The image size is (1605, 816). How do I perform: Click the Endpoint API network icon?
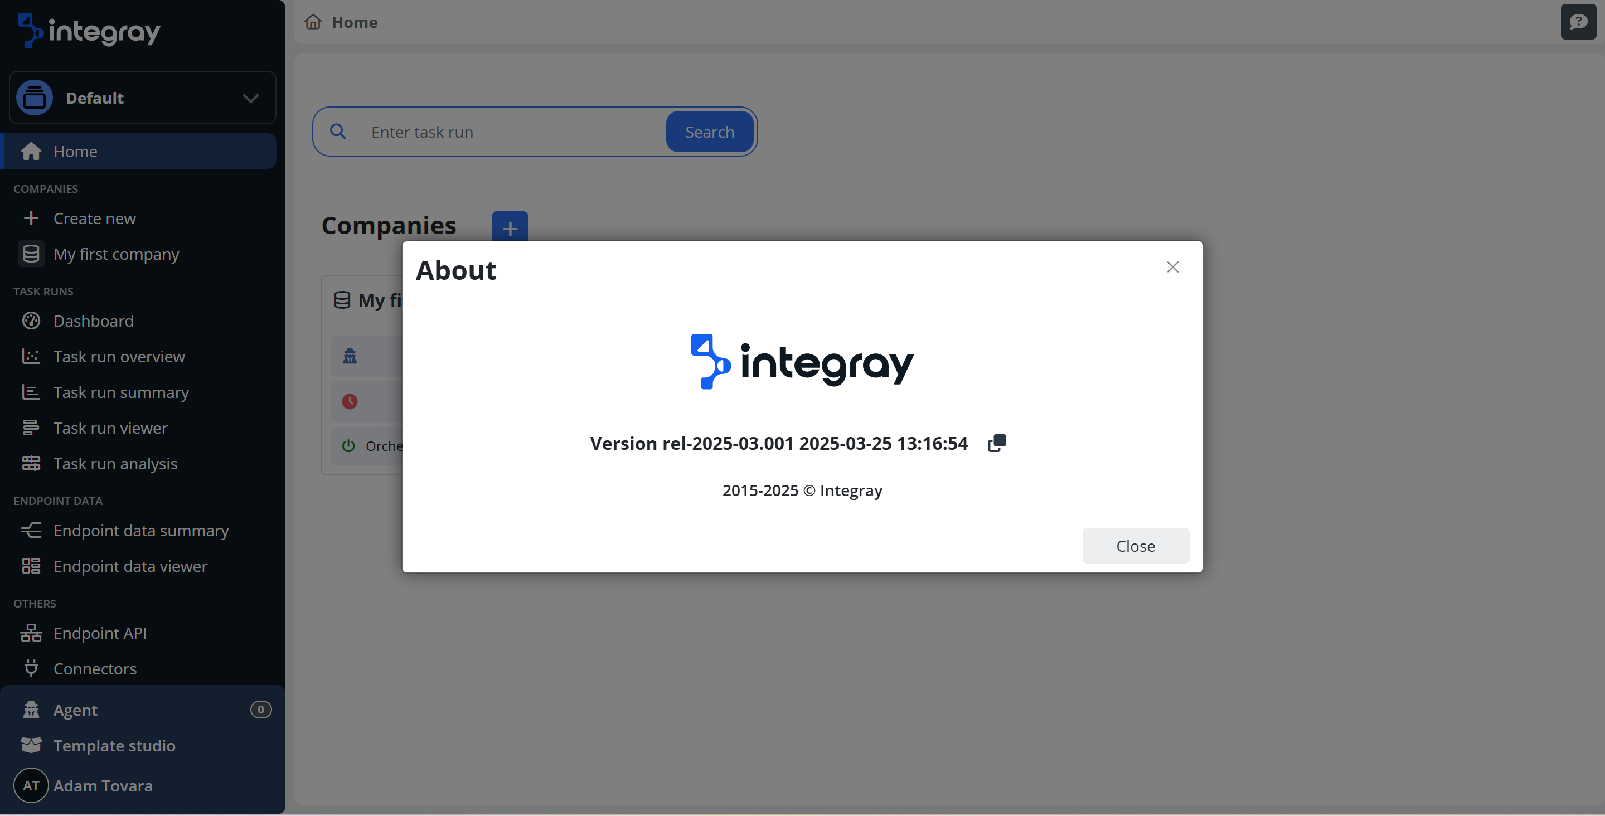31,633
